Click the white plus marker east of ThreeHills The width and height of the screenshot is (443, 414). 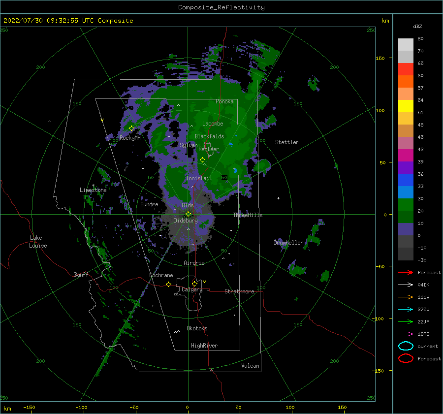click(278, 198)
